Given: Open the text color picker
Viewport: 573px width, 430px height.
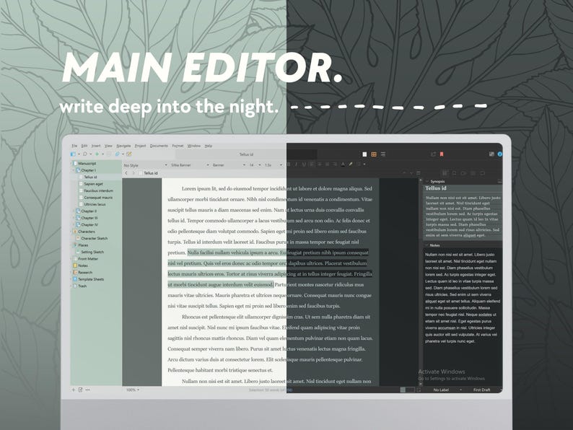Looking at the screenshot, I should (343, 164).
